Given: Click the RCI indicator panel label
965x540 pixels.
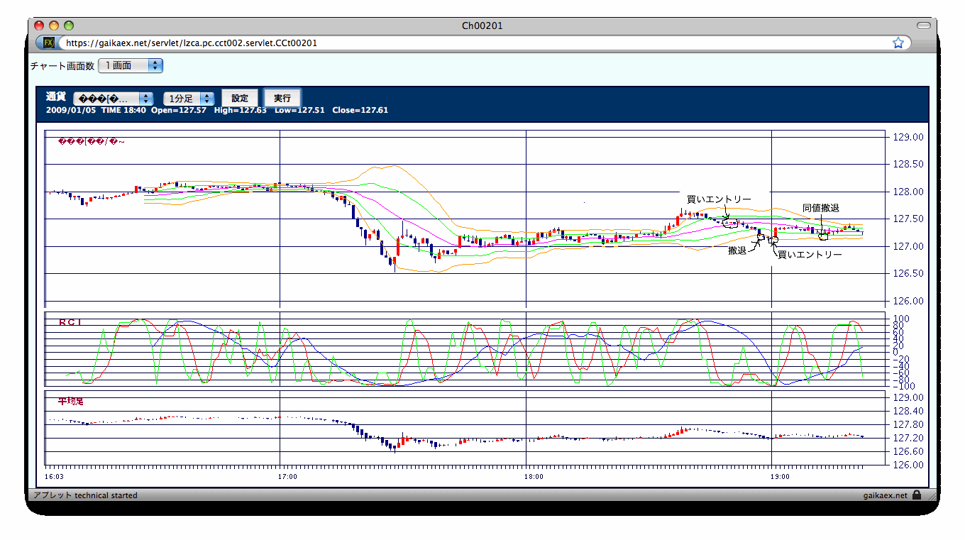Looking at the screenshot, I should (70, 322).
